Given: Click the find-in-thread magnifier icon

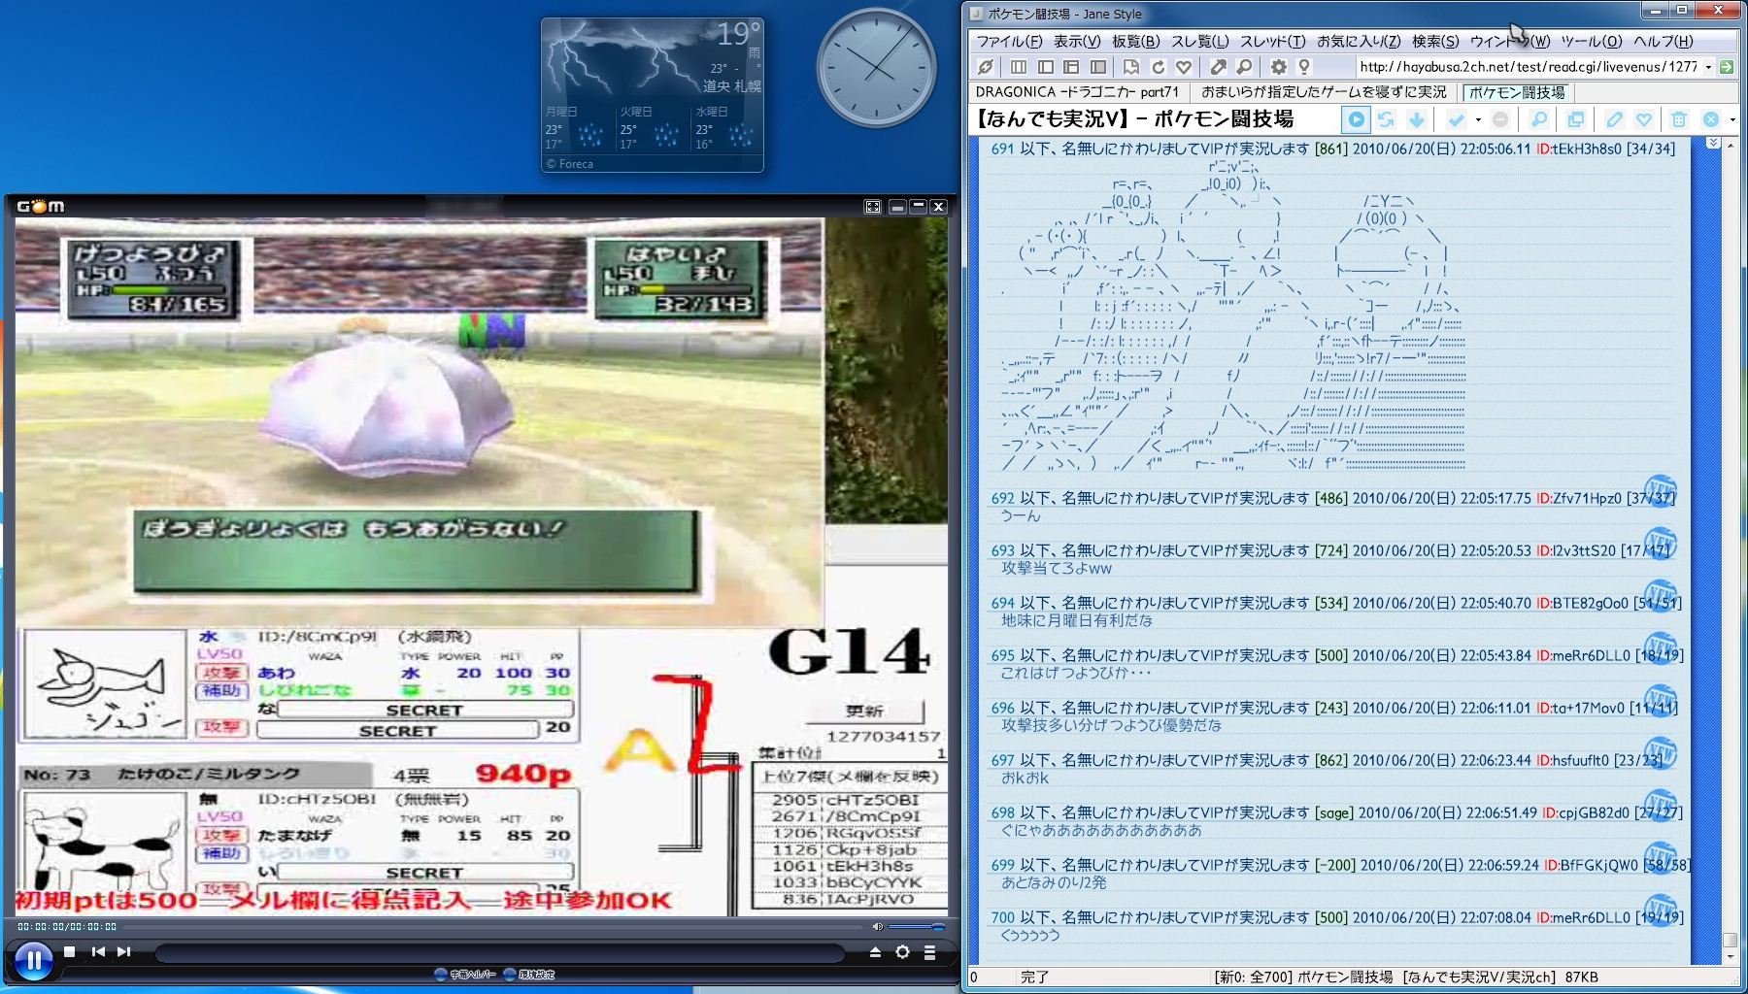Looking at the screenshot, I should 1539,119.
